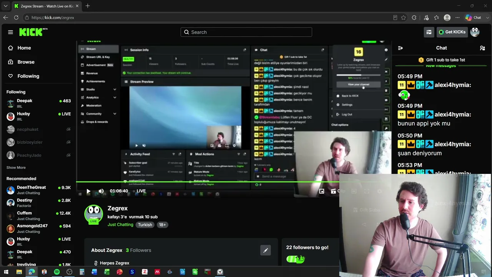
Task: Click alexi4hymia username at 05:50 PM
Action: click(453, 144)
